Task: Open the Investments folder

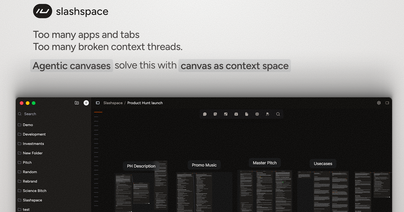Action: [53, 144]
